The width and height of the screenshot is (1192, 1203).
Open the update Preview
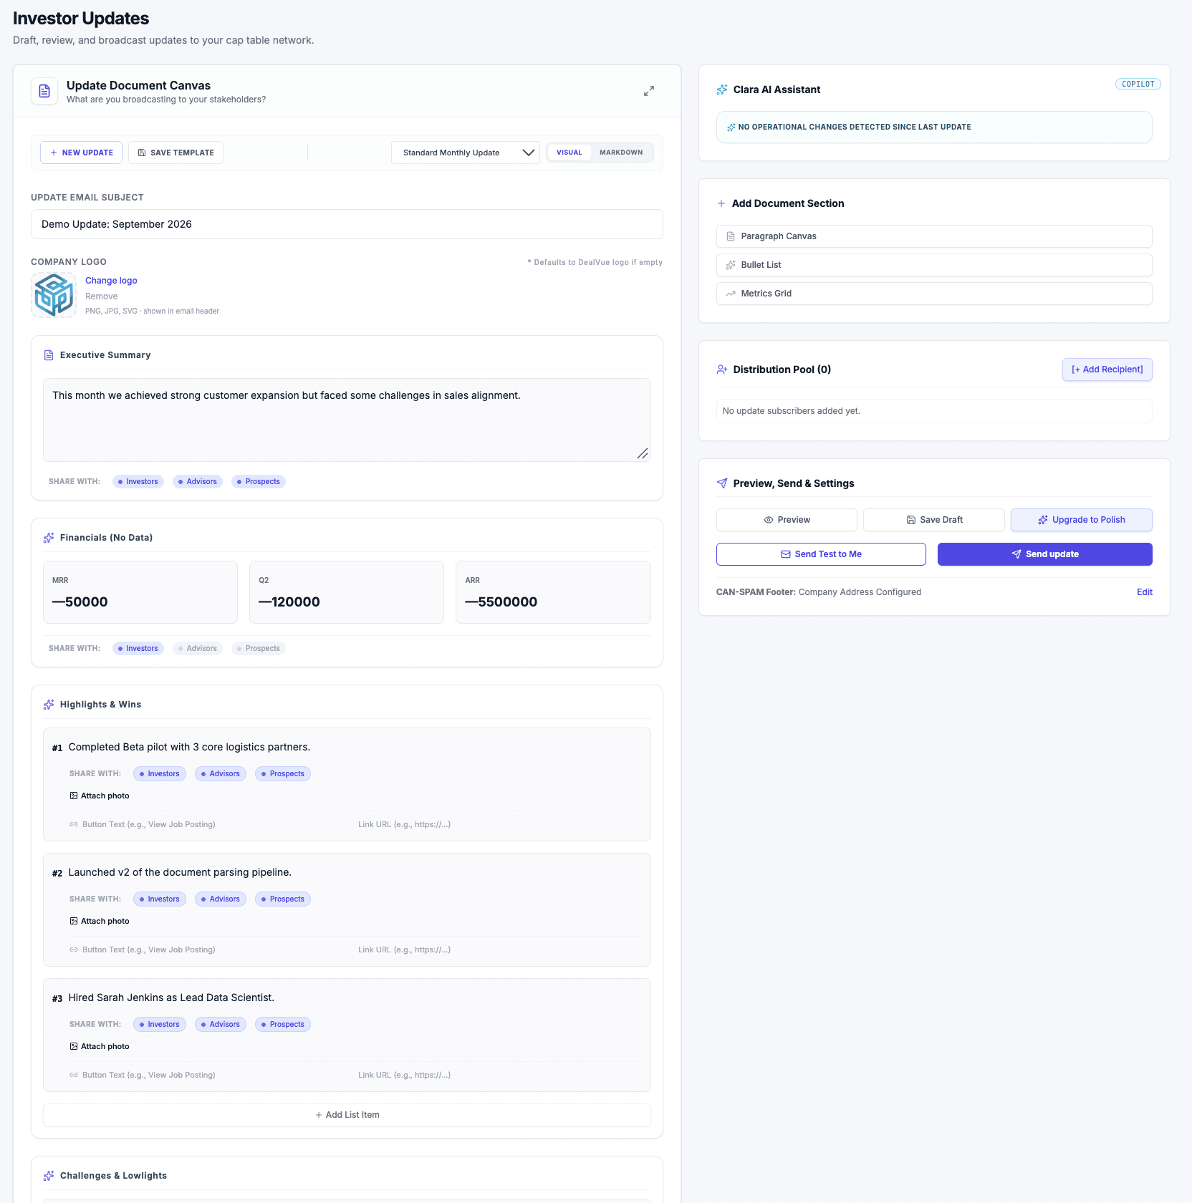coord(787,520)
